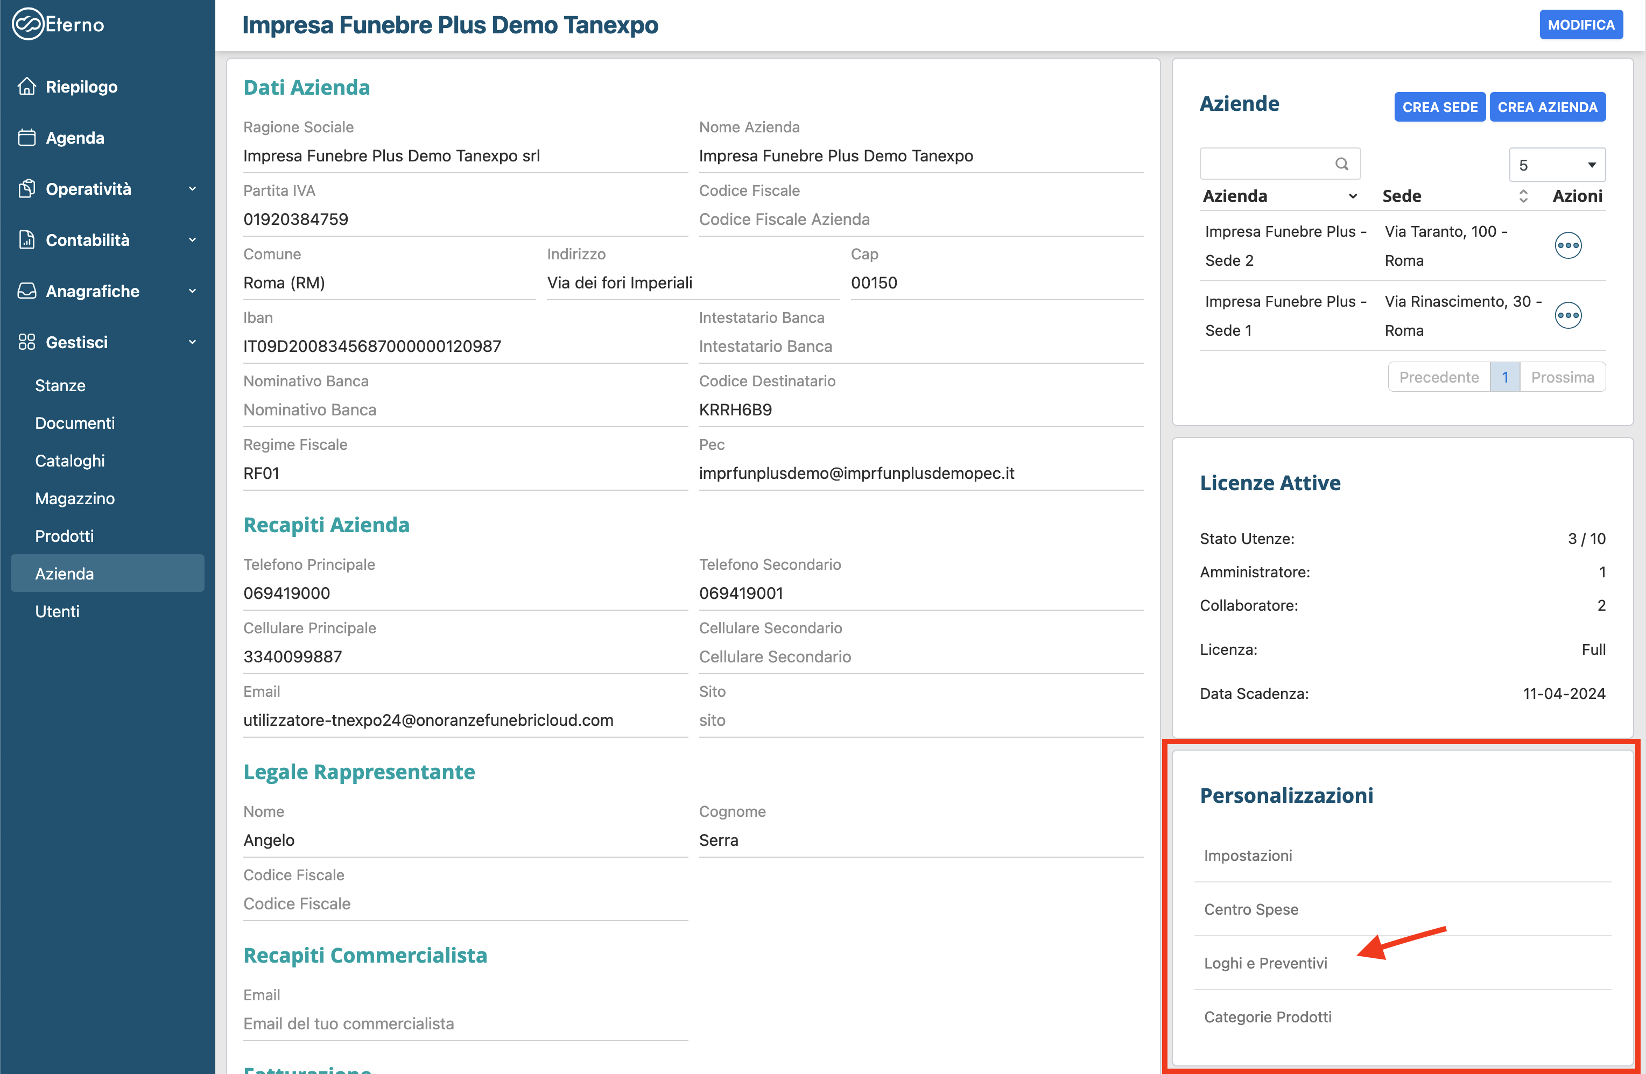Click the Eterno logo icon
This screenshot has width=1646, height=1074.
pos(27,24)
